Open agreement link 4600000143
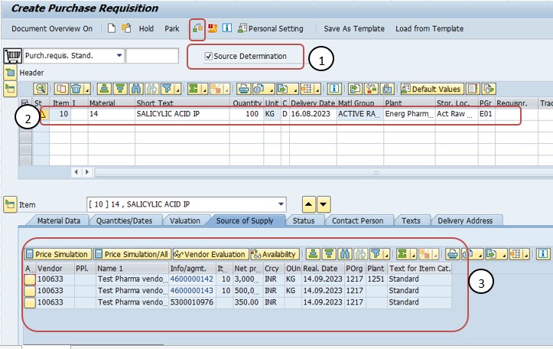Screen dimensions: 553x349 pos(191,291)
